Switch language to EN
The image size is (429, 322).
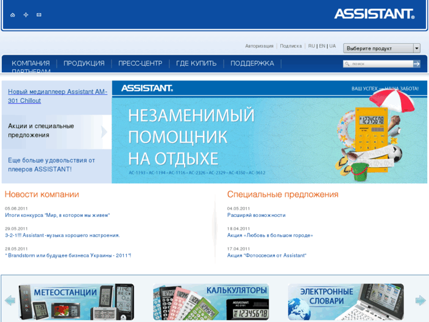322,46
